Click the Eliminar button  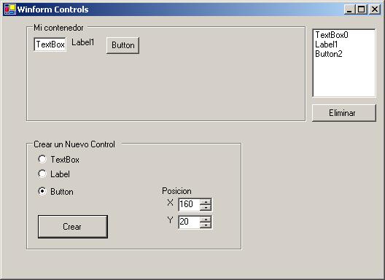343,113
